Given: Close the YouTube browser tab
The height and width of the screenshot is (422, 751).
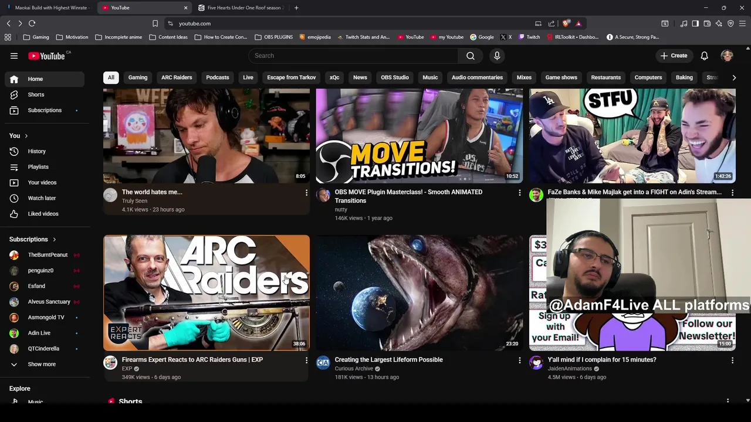Looking at the screenshot, I should pos(186,8).
